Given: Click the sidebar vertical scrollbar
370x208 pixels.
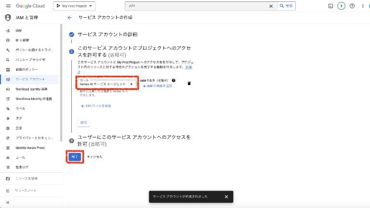Looking at the screenshot, I should pos(61,82).
